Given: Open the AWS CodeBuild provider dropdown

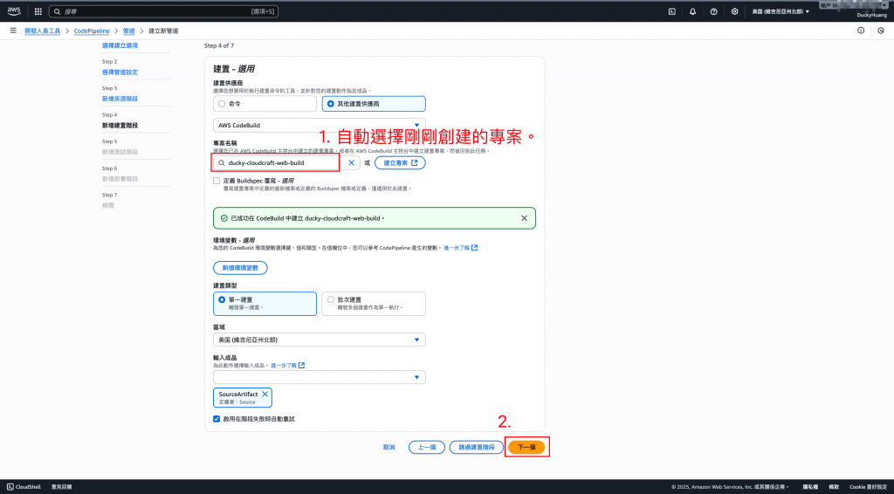Looking at the screenshot, I should pyautogui.click(x=320, y=126).
